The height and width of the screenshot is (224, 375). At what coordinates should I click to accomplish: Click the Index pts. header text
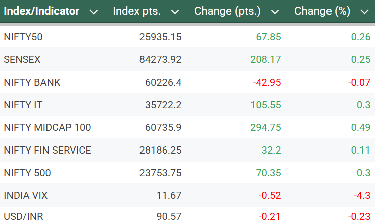[136, 11]
